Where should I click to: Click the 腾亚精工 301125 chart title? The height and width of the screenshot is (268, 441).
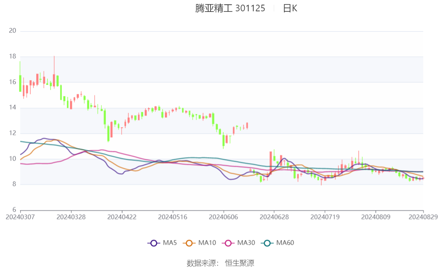[x=230, y=8]
